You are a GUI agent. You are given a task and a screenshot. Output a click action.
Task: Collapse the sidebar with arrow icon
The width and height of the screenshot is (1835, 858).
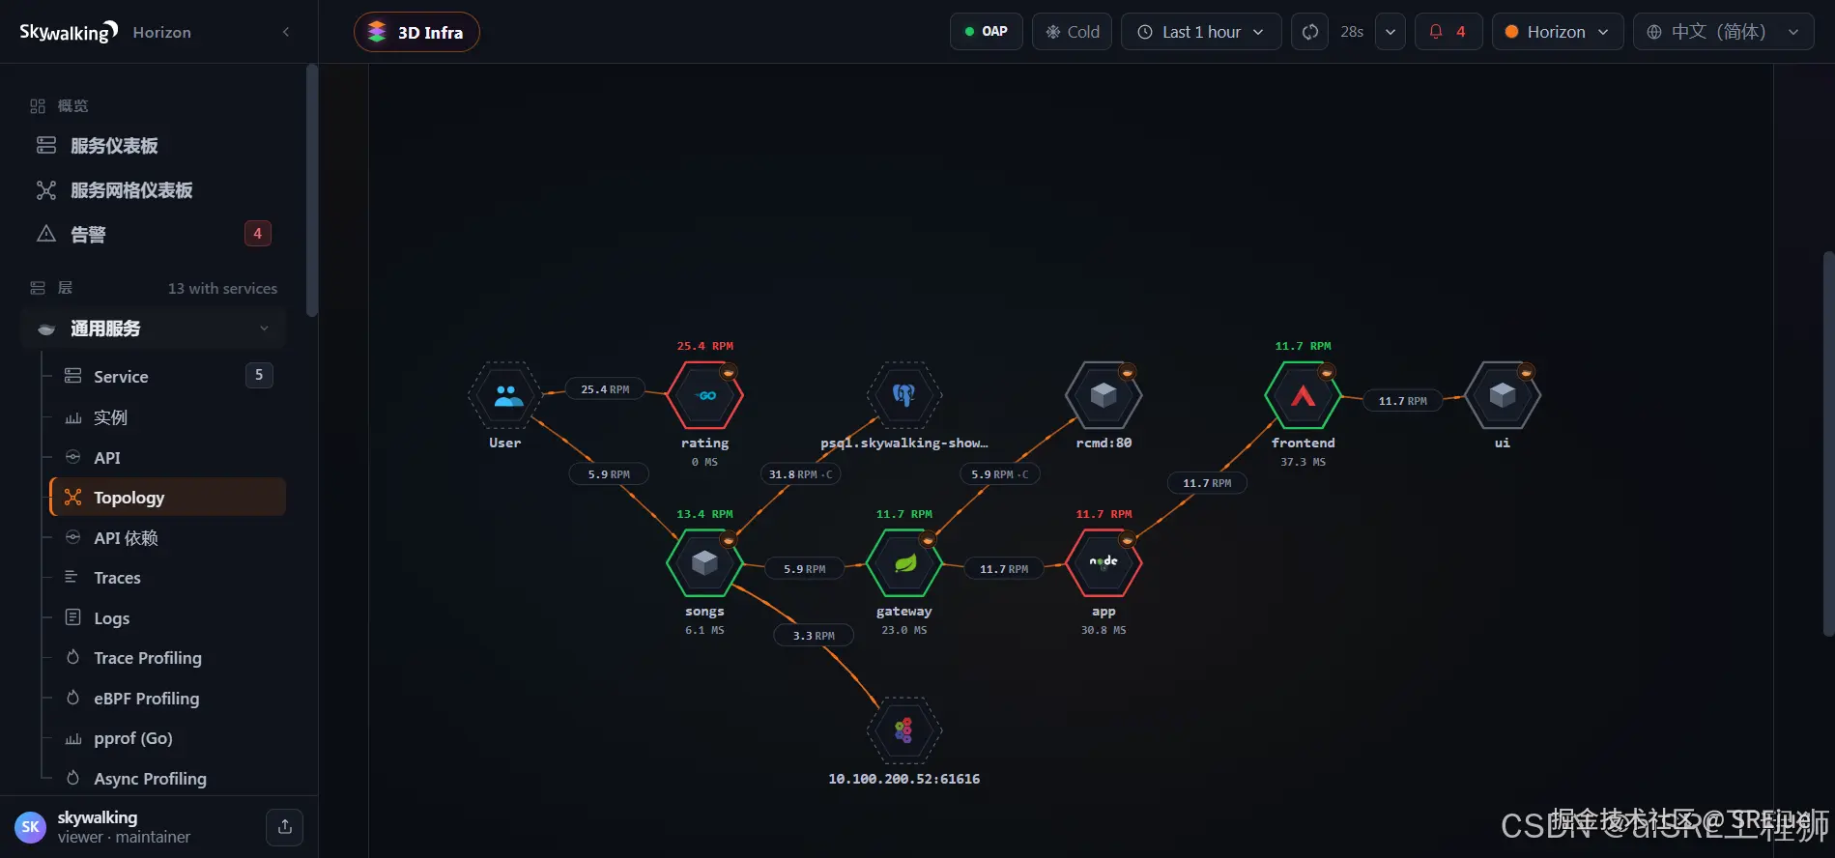[286, 32]
